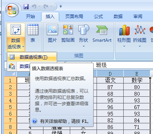153x134 pixels.
Task: Click the Select All corner of the sheet
Action: point(10,74)
